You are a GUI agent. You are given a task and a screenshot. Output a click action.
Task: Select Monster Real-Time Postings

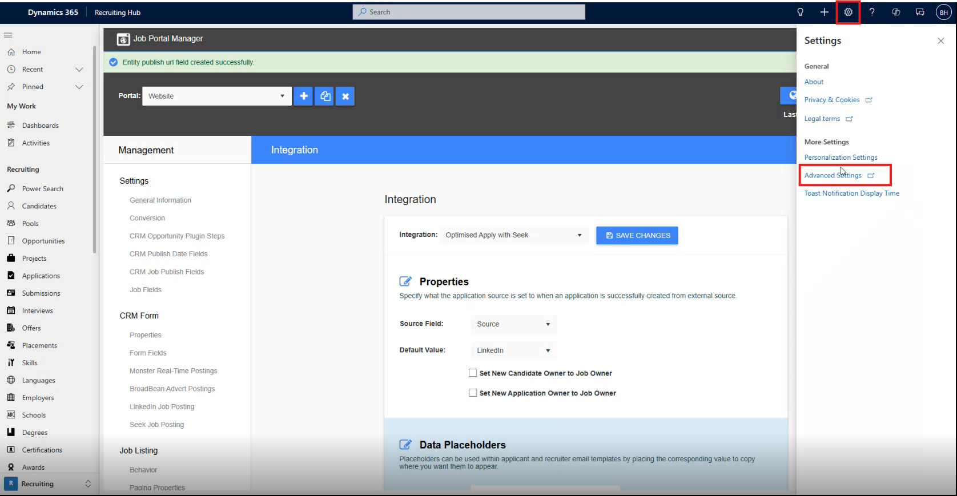click(x=173, y=371)
